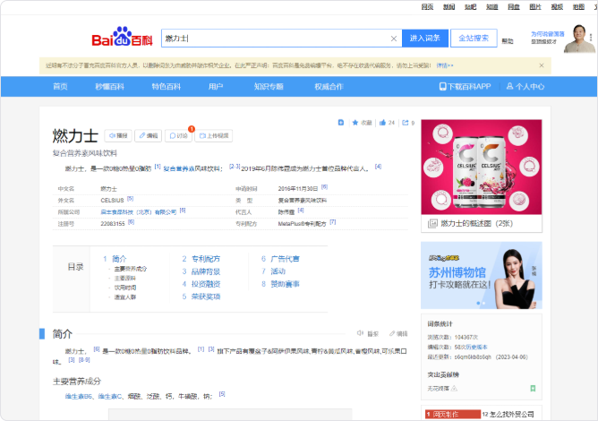Click the 收藏 star icon to favorite
The height and width of the screenshot is (421, 598).
355,123
